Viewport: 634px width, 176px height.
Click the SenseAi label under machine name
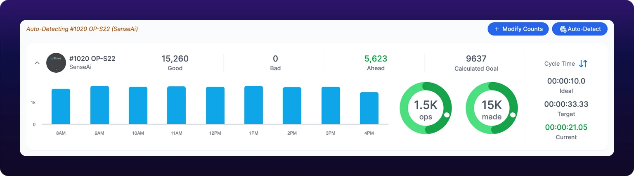coord(80,67)
